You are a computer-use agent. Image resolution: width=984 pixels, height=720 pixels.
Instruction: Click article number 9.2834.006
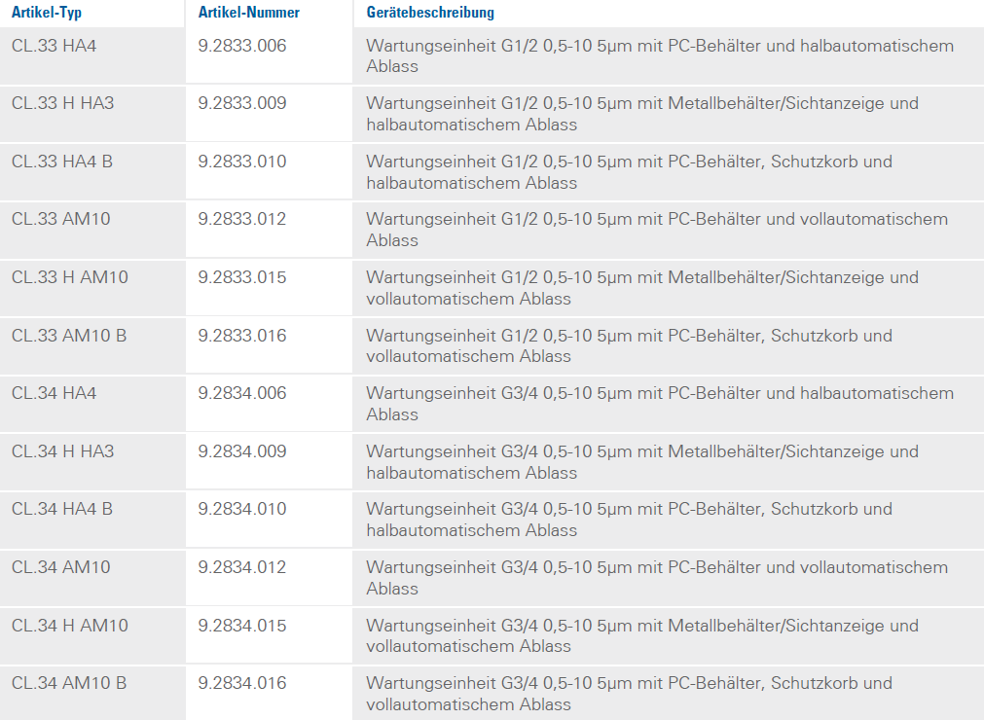point(242,393)
